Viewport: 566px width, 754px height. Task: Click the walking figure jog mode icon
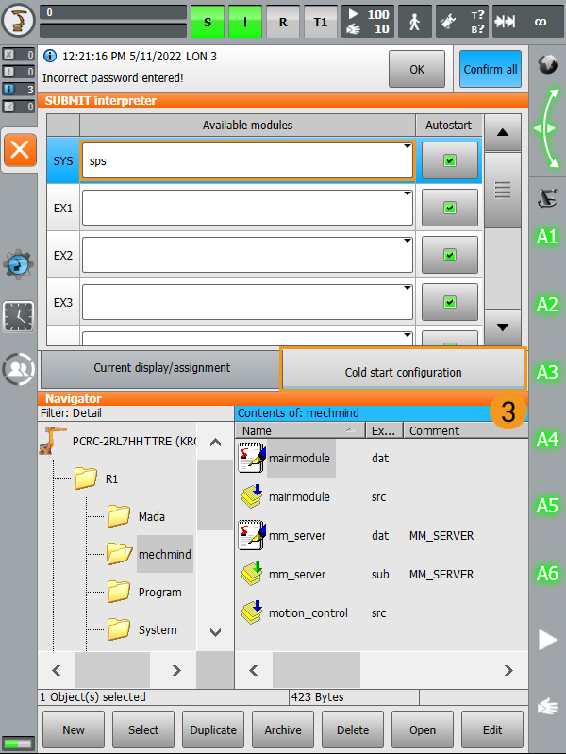point(415,21)
